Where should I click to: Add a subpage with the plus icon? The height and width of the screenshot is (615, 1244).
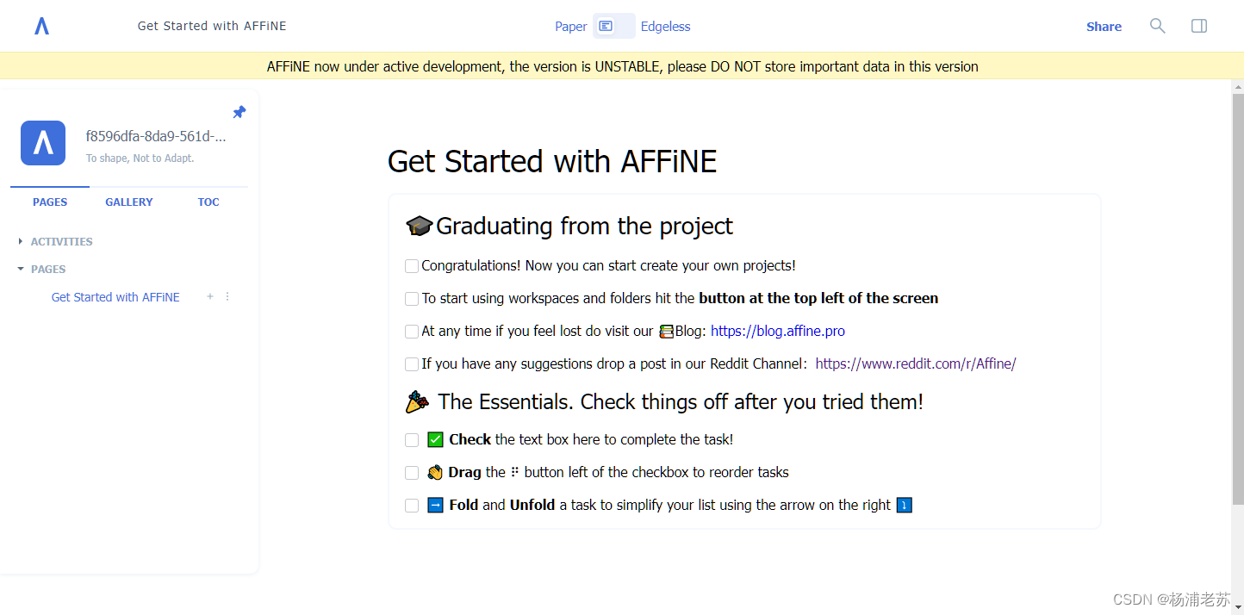(209, 296)
